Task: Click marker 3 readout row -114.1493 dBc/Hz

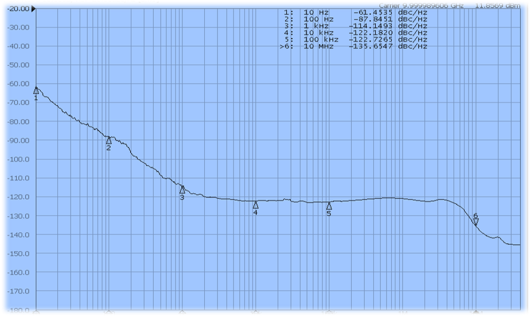Action: (356, 26)
